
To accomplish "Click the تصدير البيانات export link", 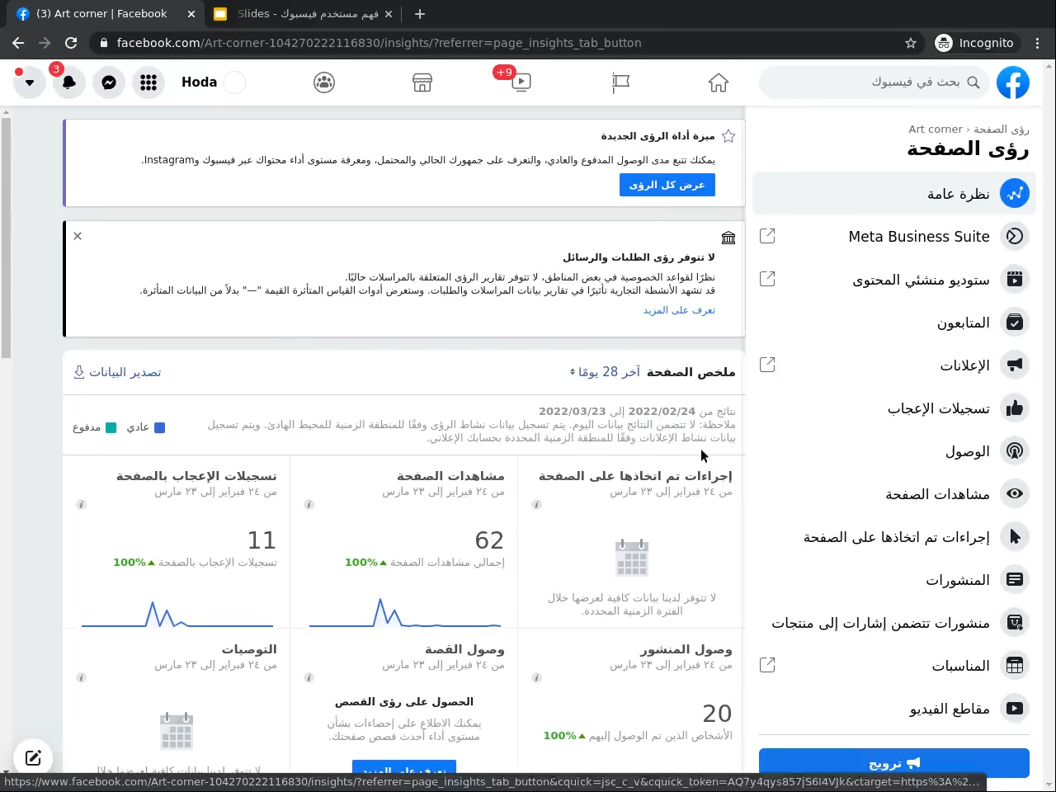I will 117,372.
